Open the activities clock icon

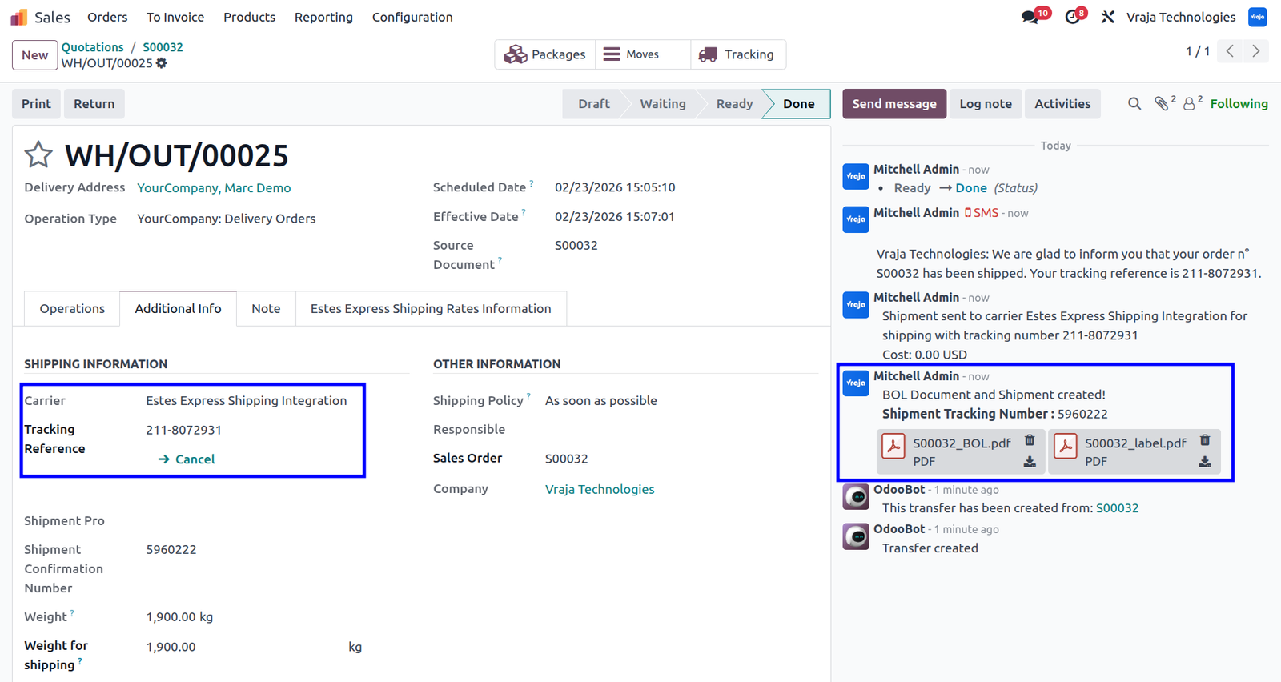pos(1073,17)
